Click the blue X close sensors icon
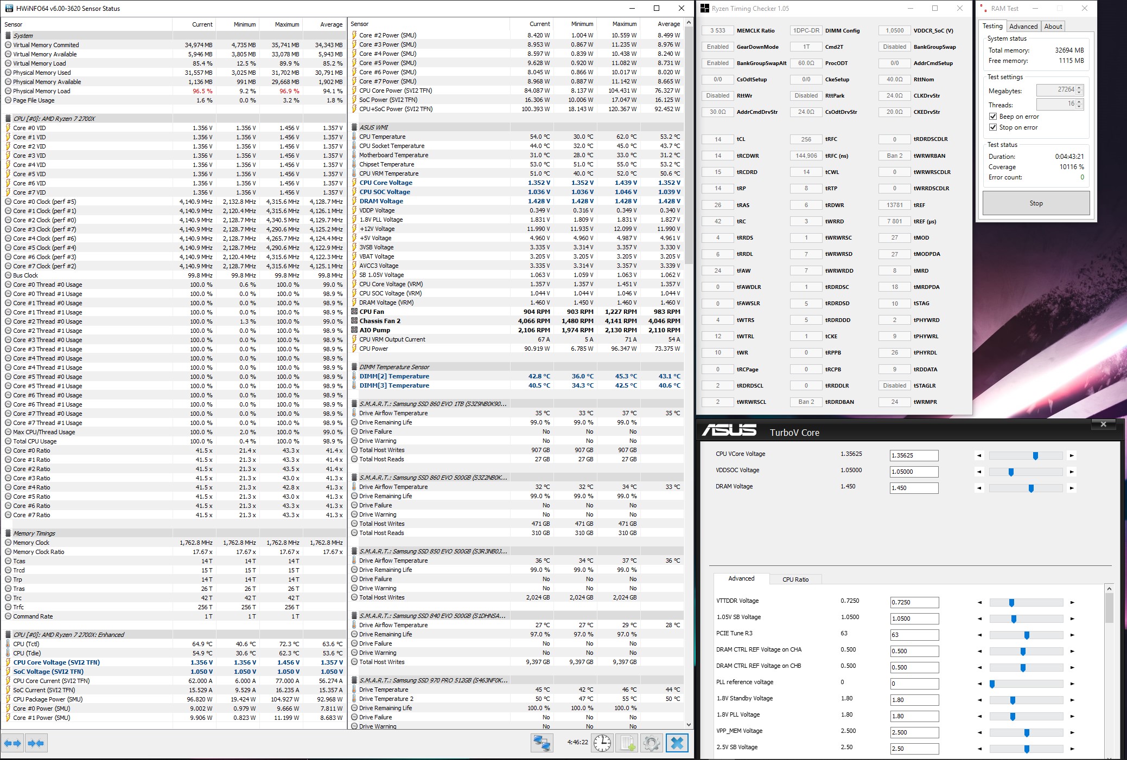The height and width of the screenshot is (760, 1127). point(677,743)
